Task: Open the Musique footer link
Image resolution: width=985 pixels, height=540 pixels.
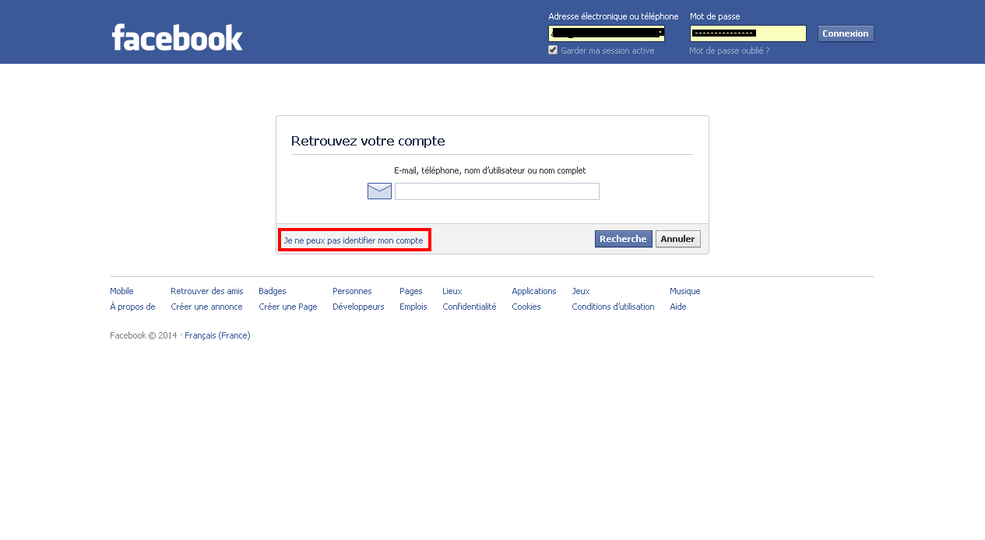Action: (x=685, y=291)
